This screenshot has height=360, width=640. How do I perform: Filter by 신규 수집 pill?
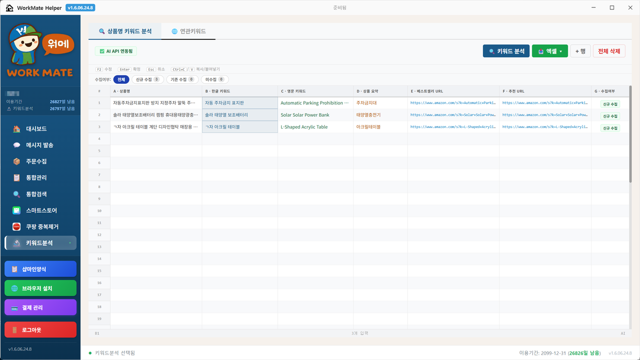pos(147,79)
